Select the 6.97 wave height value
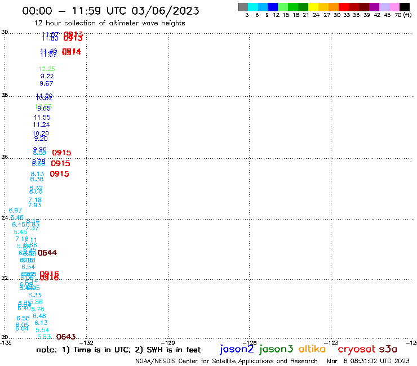Image resolution: width=417 pixels, height=366 pixels. click(15, 211)
